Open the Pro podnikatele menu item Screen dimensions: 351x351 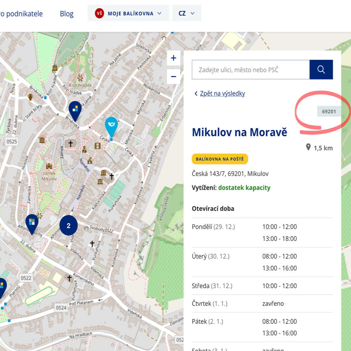21,14
